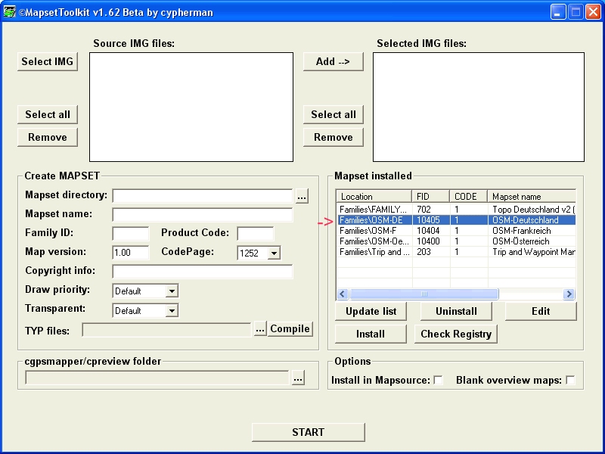The image size is (605, 454).
Task: Click the Add --> button
Action: tap(333, 62)
